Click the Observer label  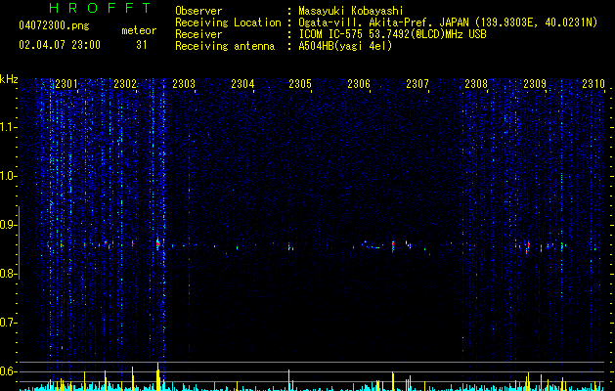click(198, 11)
